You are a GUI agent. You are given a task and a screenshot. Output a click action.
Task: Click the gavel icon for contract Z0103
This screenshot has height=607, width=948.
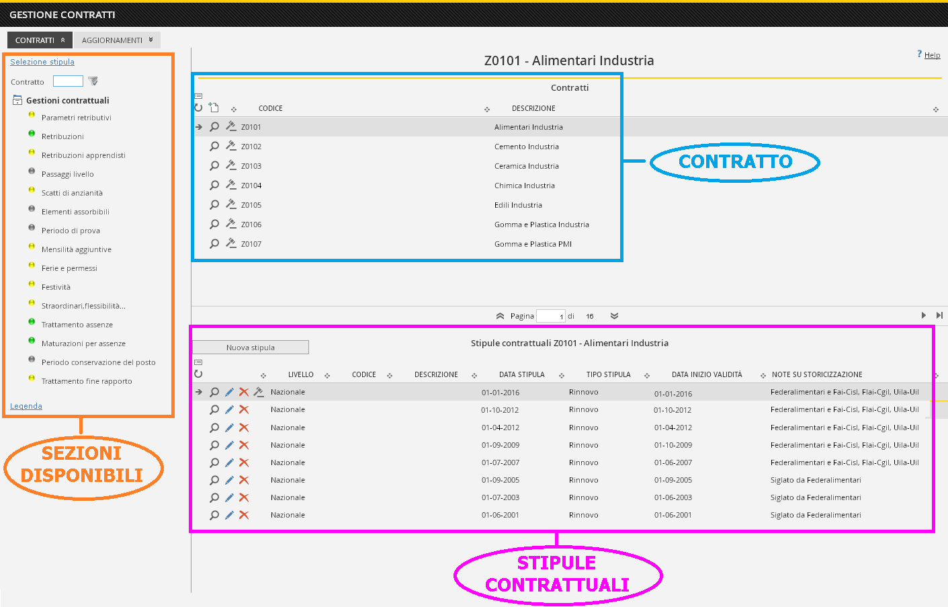click(x=231, y=165)
